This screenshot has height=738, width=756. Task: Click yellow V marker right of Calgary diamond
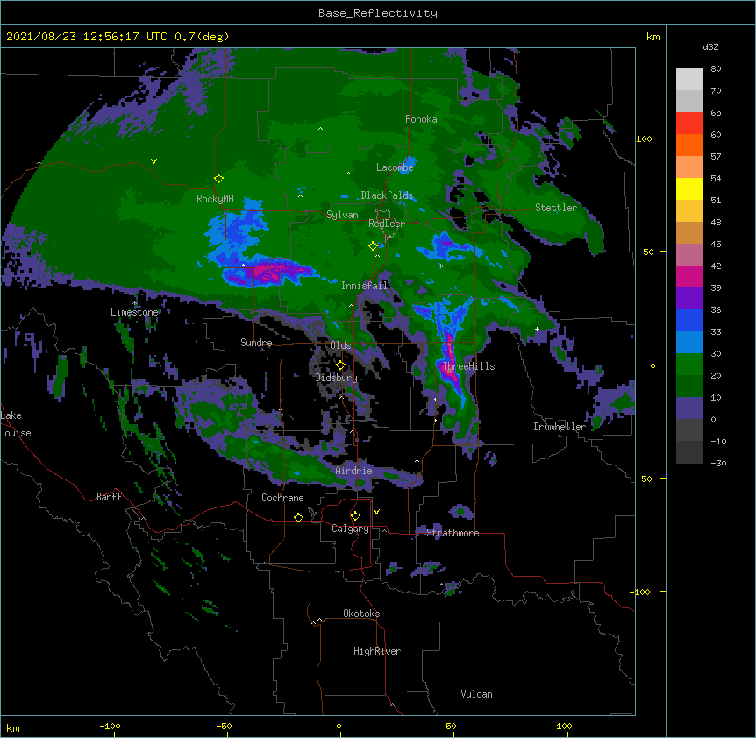tap(376, 512)
